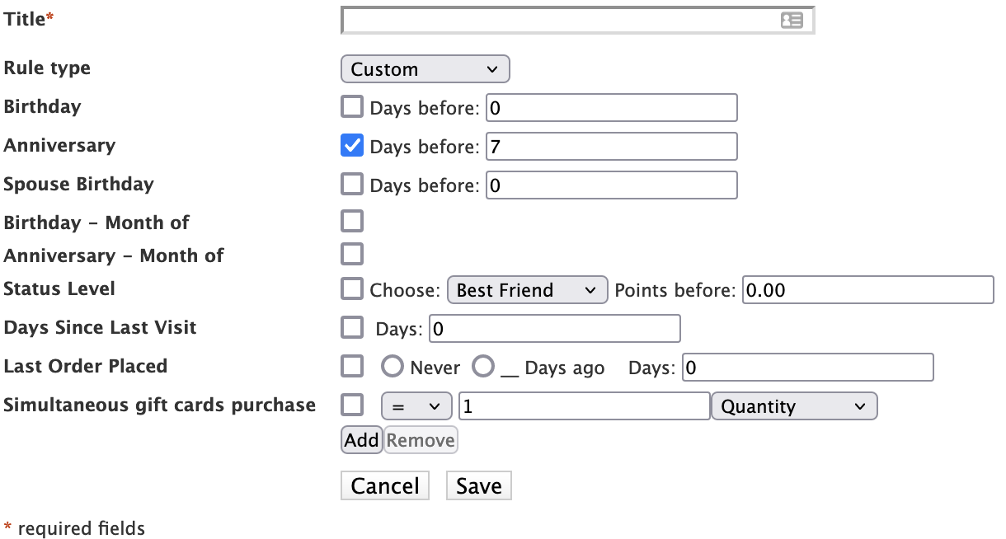The width and height of the screenshot is (1006, 539).
Task: Enable Birthday – Month of checkbox
Action: (352, 221)
